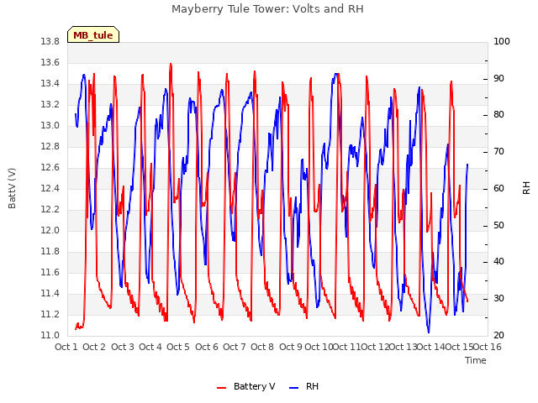
Task: Click the Oct 6 tick label
Action: (207, 347)
